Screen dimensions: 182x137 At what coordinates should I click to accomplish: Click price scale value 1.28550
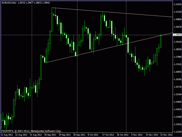tap(177, 49)
